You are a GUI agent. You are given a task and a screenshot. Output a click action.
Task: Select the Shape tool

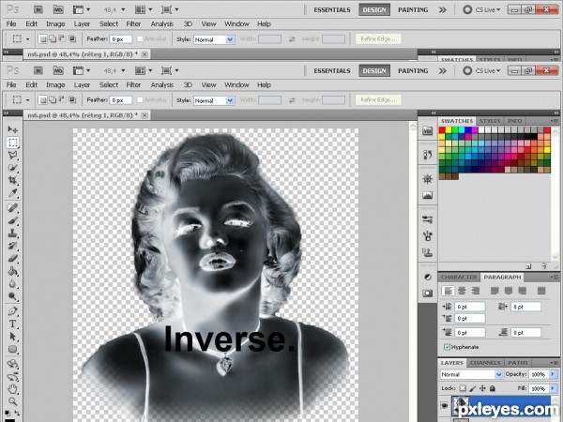click(13, 349)
